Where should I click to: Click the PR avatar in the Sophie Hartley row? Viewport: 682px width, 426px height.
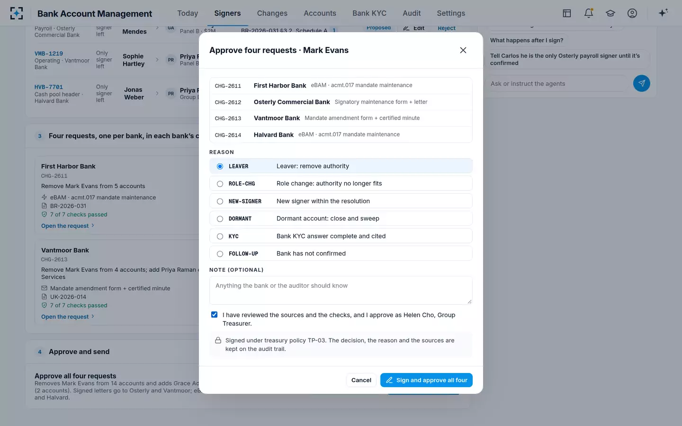[x=170, y=60]
